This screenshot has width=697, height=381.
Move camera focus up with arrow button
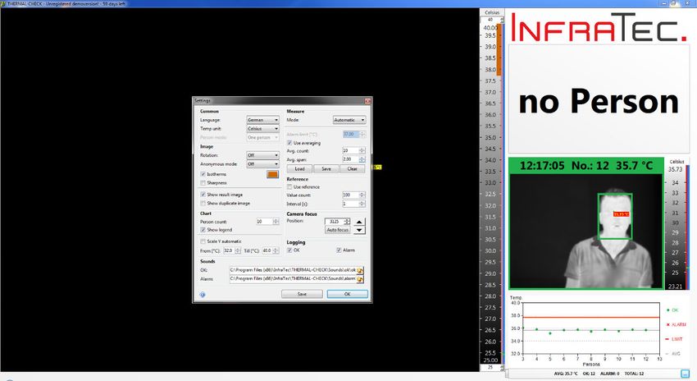tap(359, 222)
